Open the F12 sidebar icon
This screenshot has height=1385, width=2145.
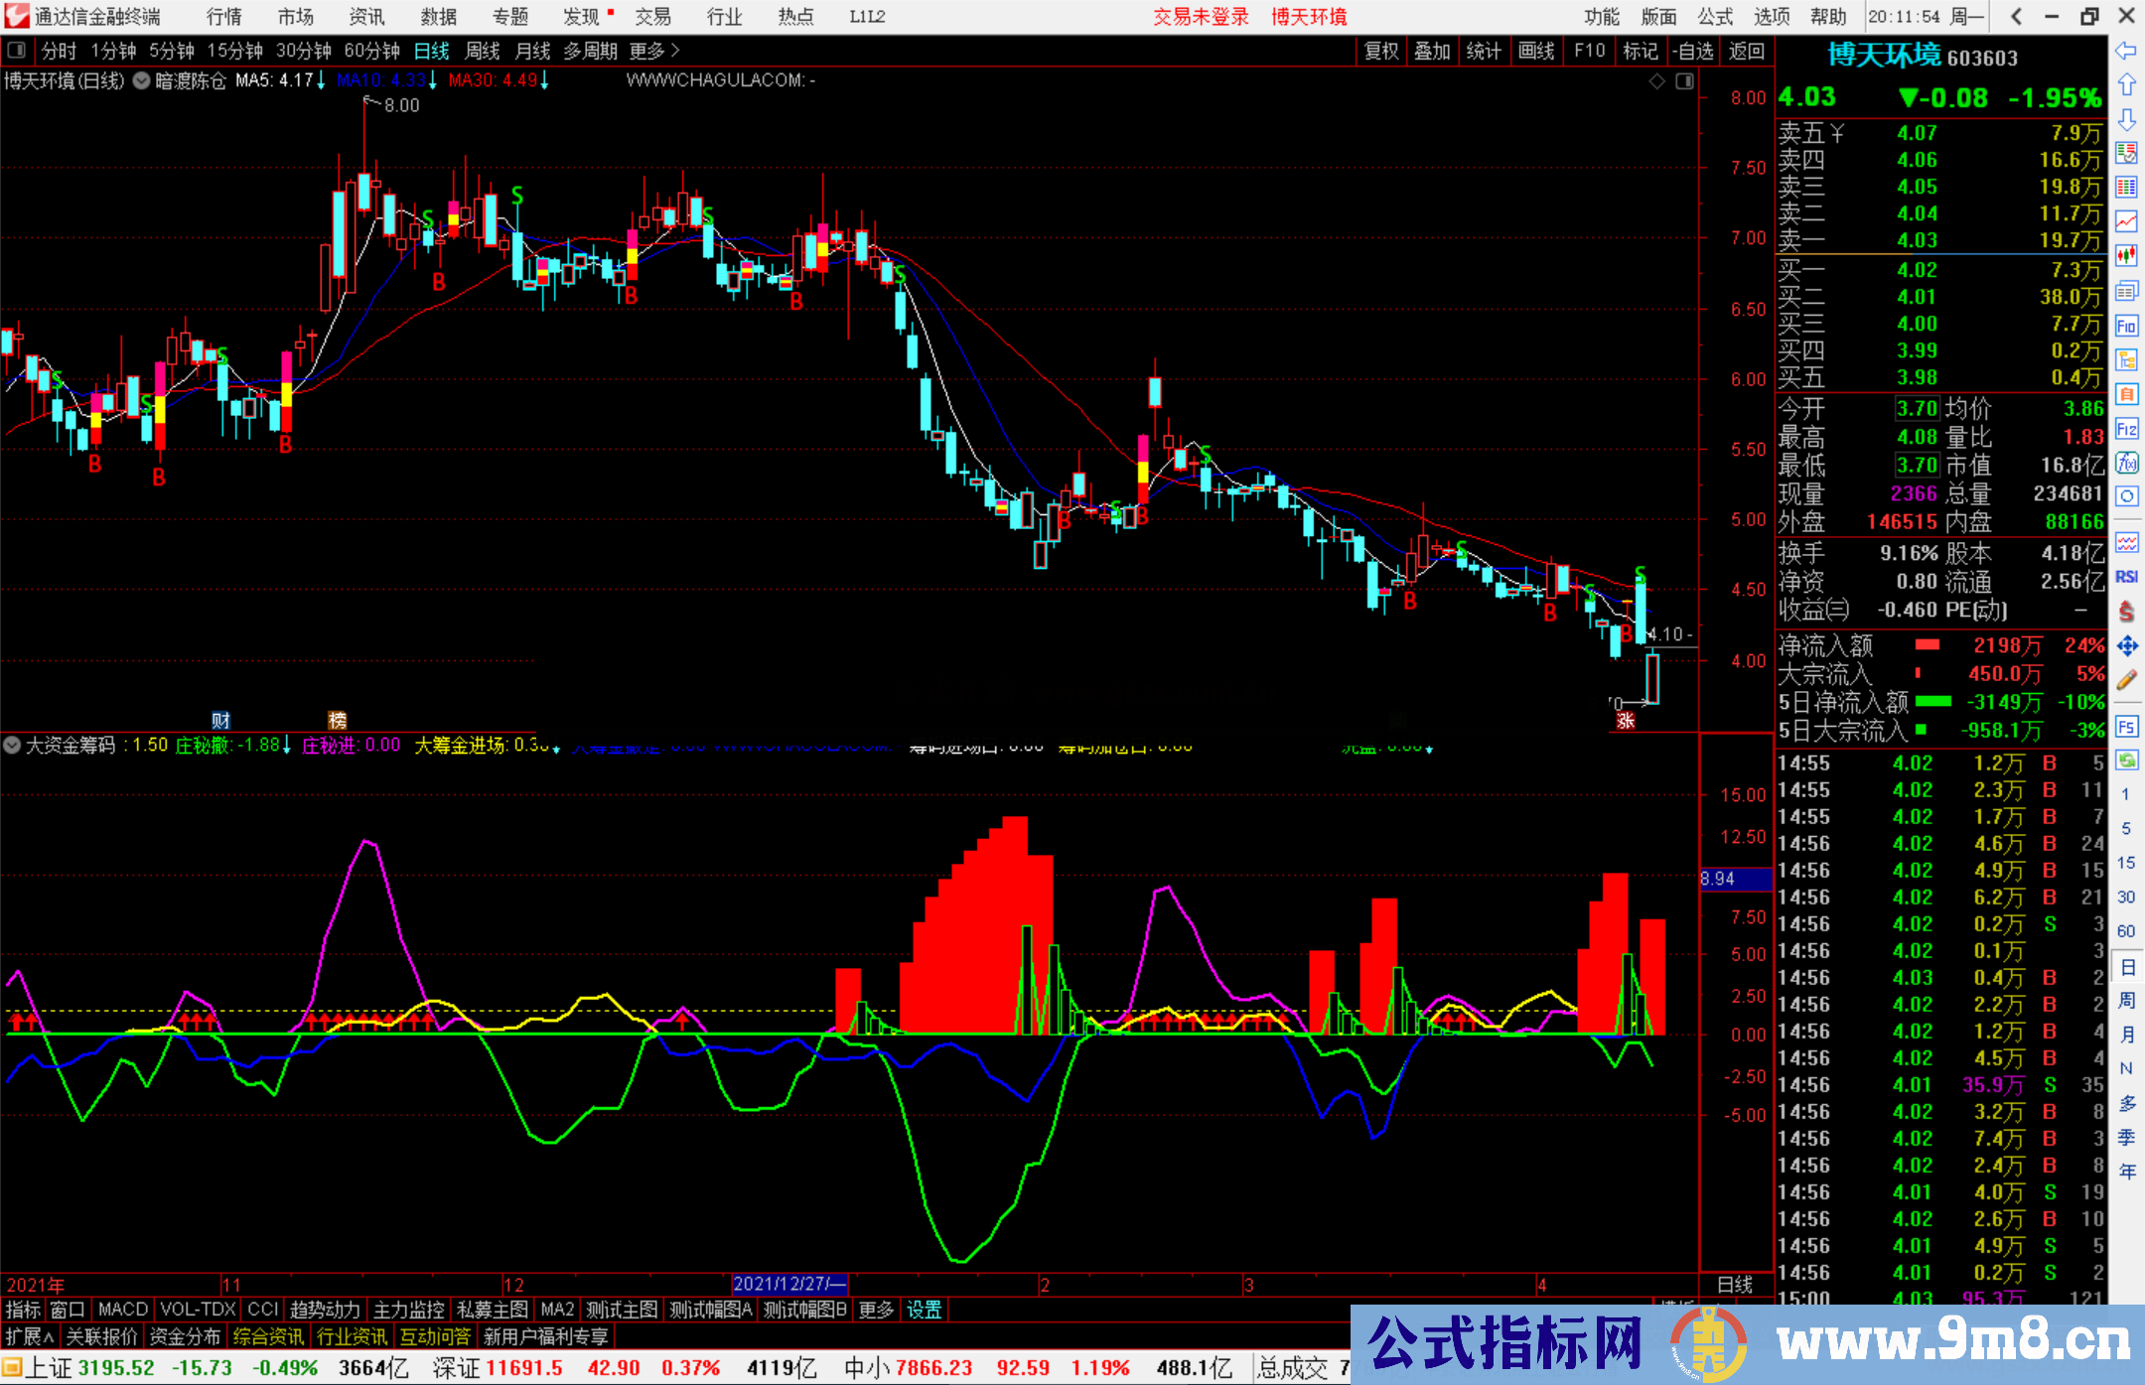click(x=2126, y=429)
